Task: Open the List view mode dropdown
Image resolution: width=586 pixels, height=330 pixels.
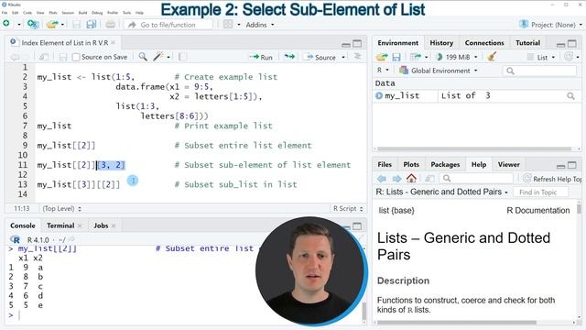Action: point(541,57)
